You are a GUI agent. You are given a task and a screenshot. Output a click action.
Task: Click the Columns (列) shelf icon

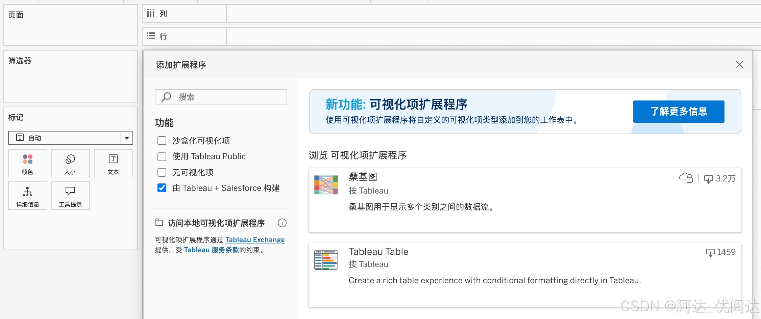point(151,13)
